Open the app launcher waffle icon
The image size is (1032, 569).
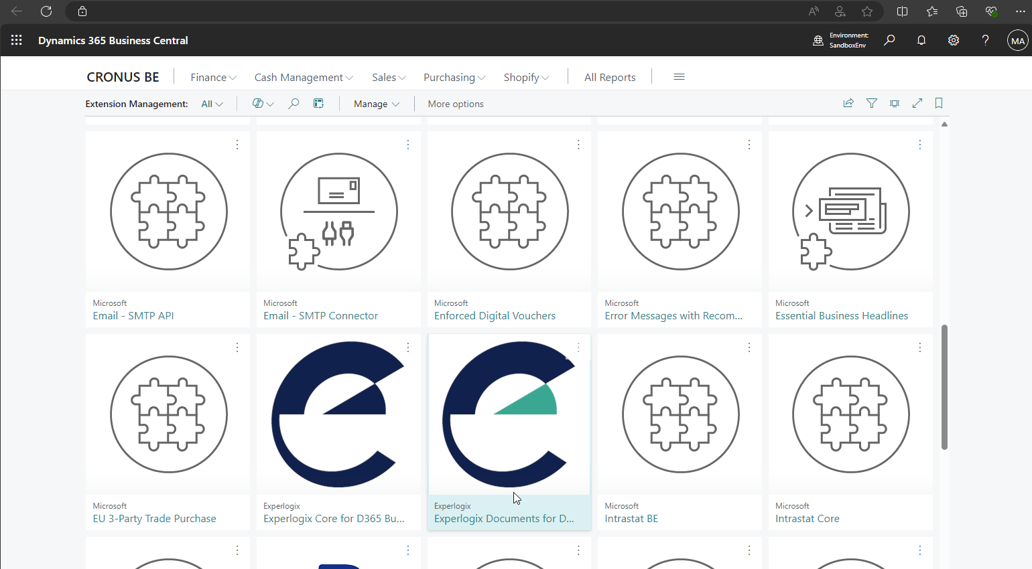pyautogui.click(x=17, y=40)
